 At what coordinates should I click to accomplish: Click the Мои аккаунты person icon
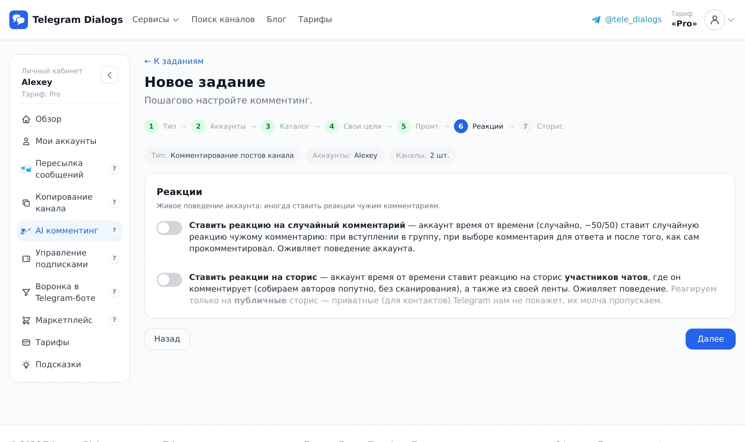pos(26,142)
